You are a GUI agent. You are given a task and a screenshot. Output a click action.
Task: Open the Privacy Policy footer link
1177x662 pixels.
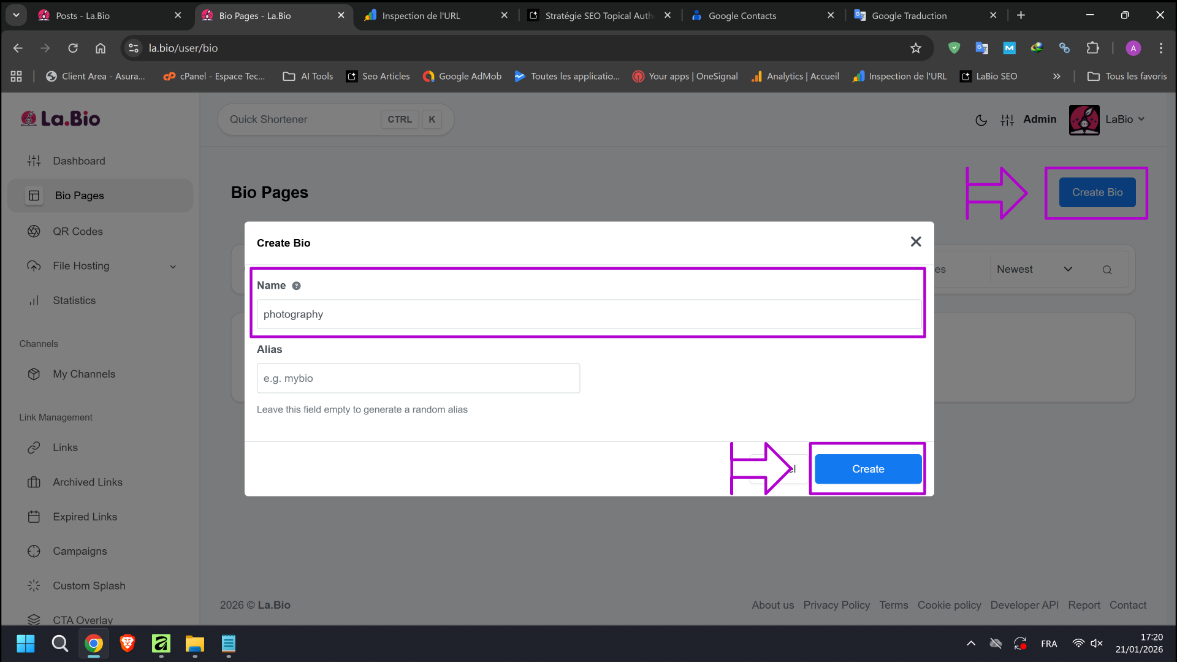tap(836, 605)
